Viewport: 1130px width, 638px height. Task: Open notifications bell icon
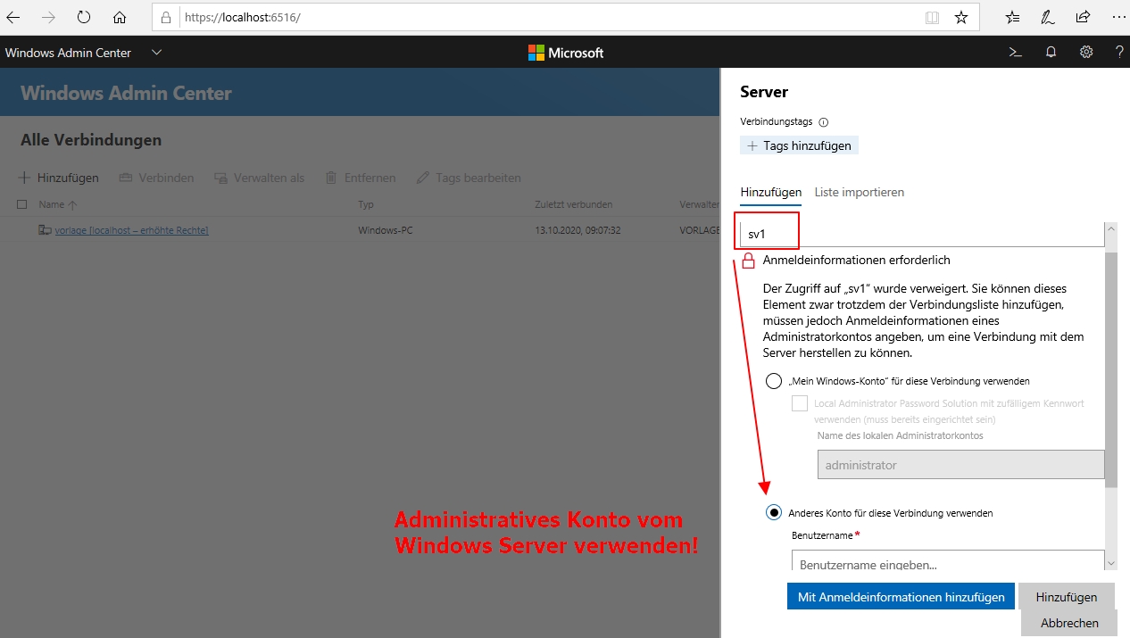click(1051, 53)
